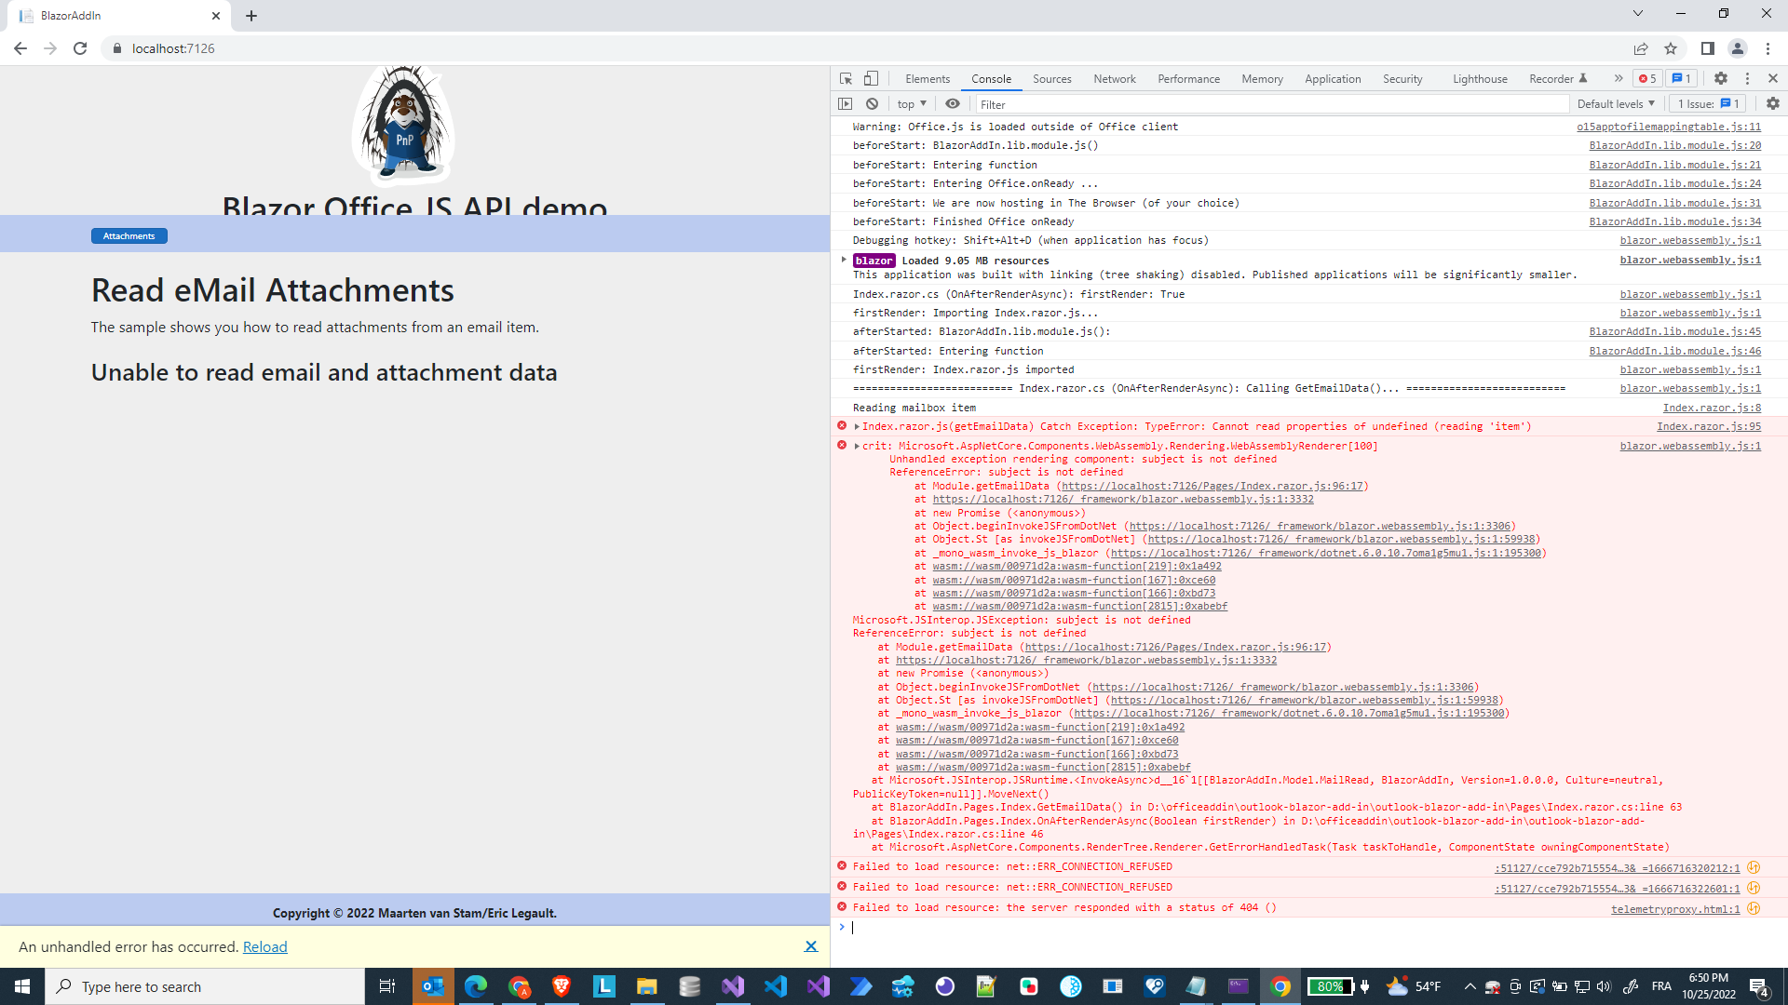Switch to the Network panel

(x=1114, y=79)
